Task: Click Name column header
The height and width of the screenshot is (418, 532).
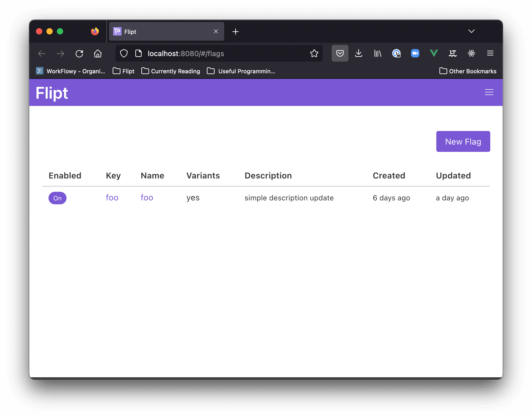Action: pos(152,176)
